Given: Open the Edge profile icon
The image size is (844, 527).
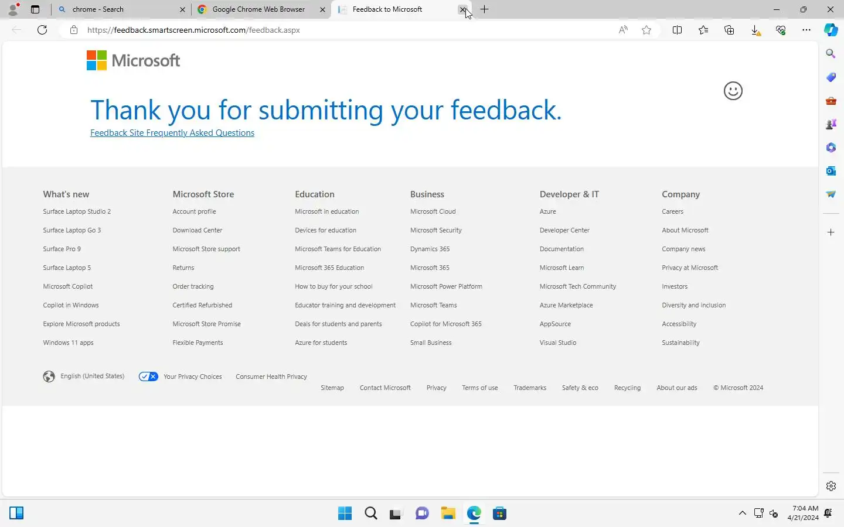Looking at the screenshot, I should pos(13,9).
